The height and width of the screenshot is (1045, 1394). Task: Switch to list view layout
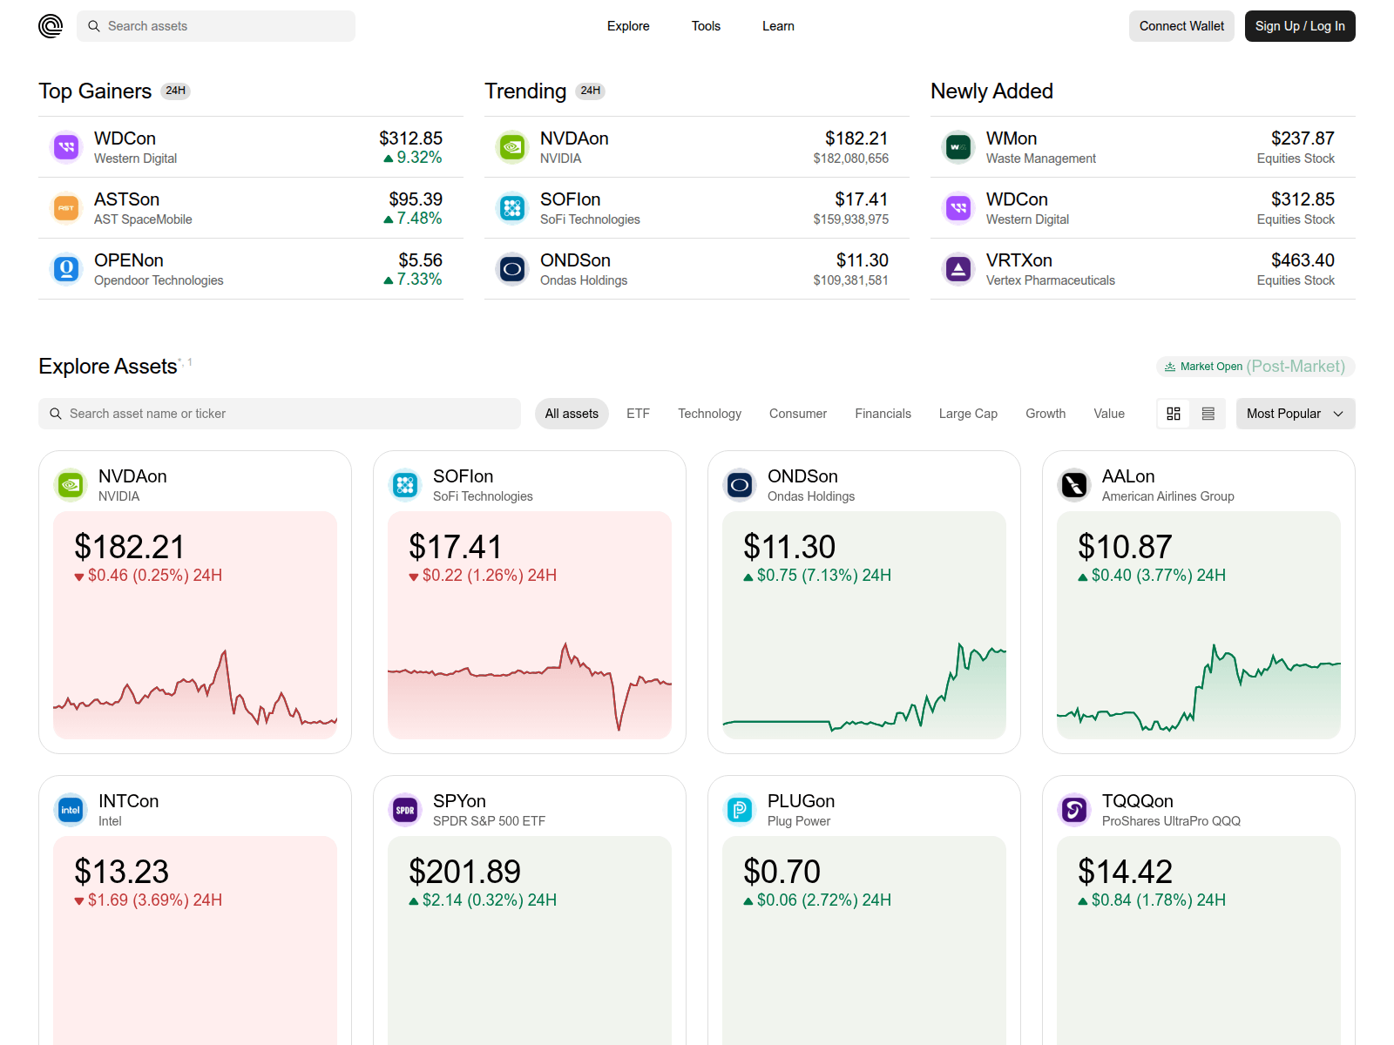click(1208, 414)
